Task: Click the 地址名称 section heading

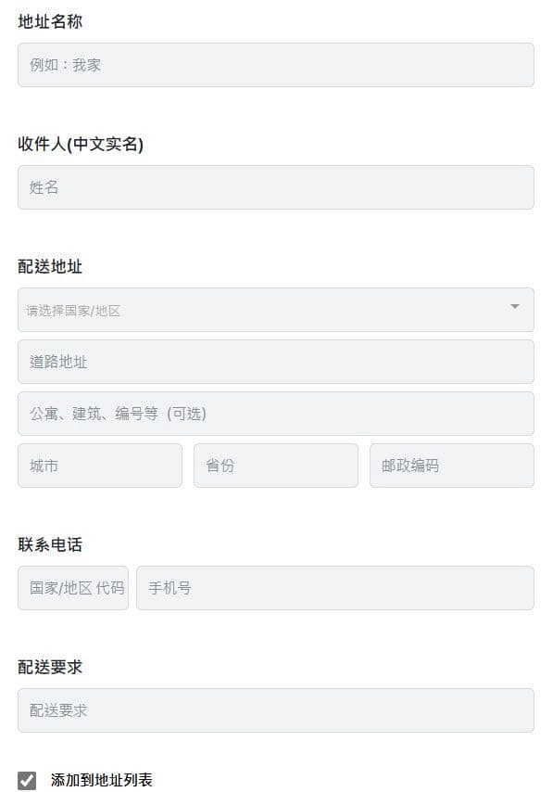Action: click(49, 20)
